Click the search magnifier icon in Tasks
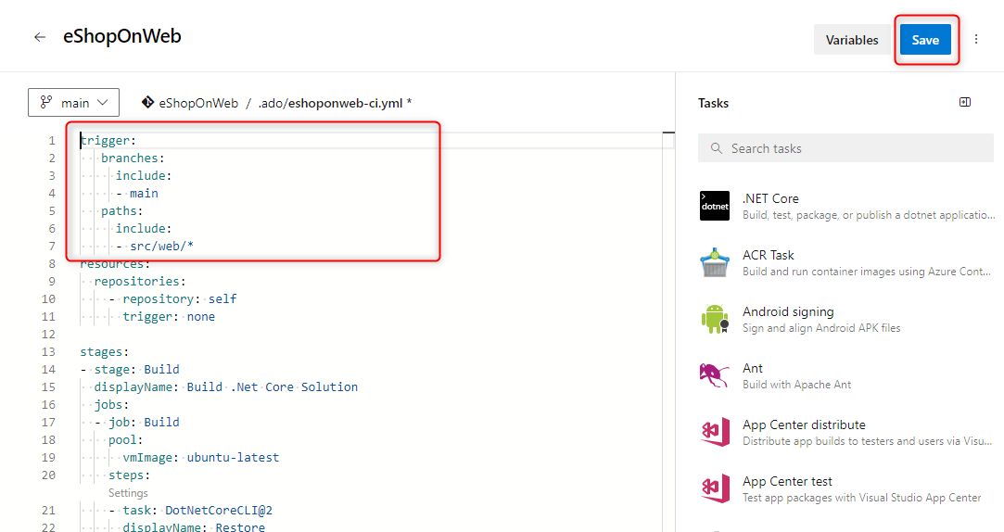Image resolution: width=1004 pixels, height=532 pixels. click(x=717, y=148)
